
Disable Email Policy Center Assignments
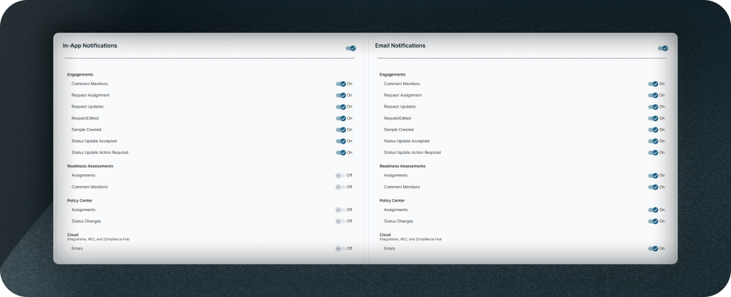(653, 210)
